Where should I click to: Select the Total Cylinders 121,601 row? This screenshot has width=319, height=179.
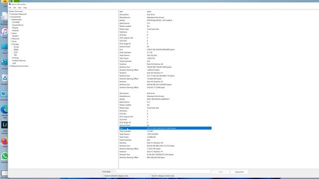tap(165, 131)
